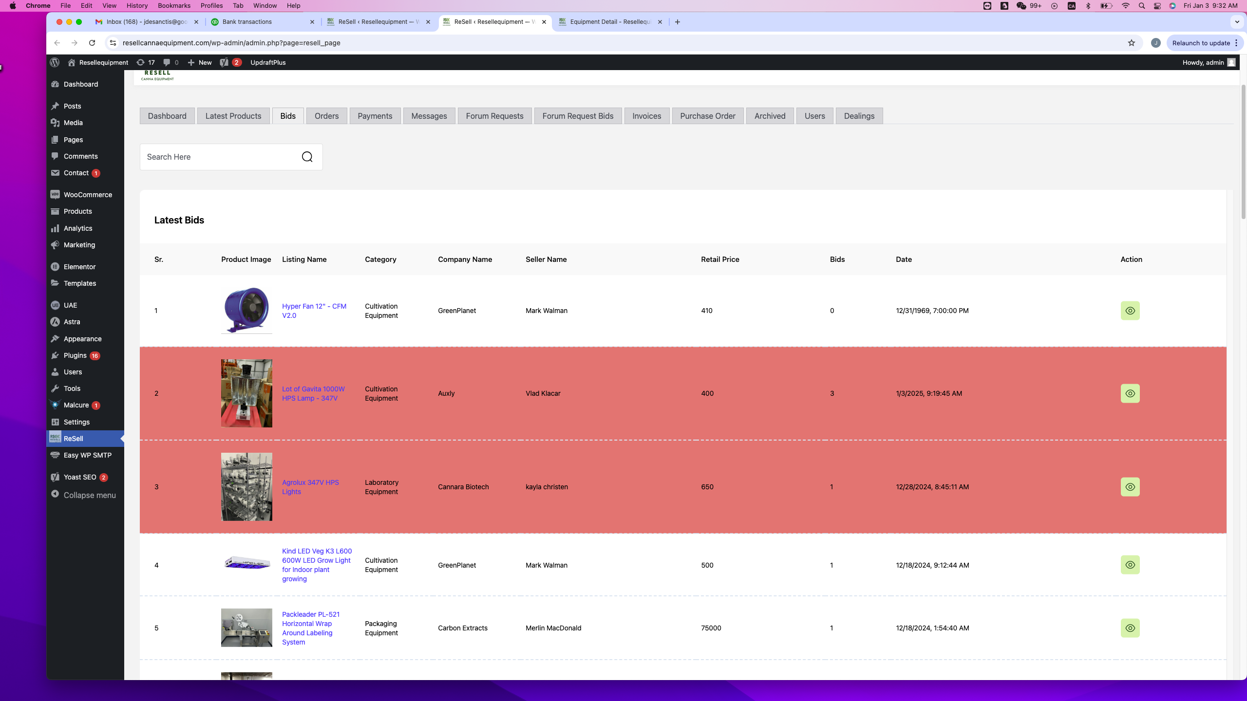Viewport: 1247px width, 701px height.
Task: Open Elementor in sidebar
Action: (85, 267)
